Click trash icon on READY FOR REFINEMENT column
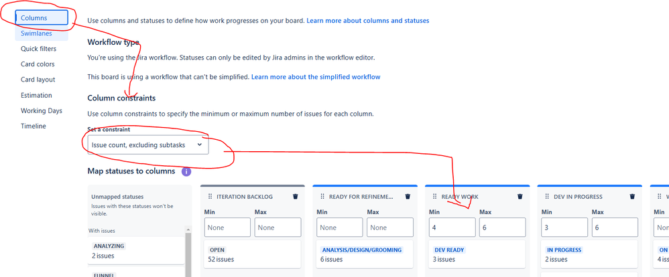 tap(408, 197)
